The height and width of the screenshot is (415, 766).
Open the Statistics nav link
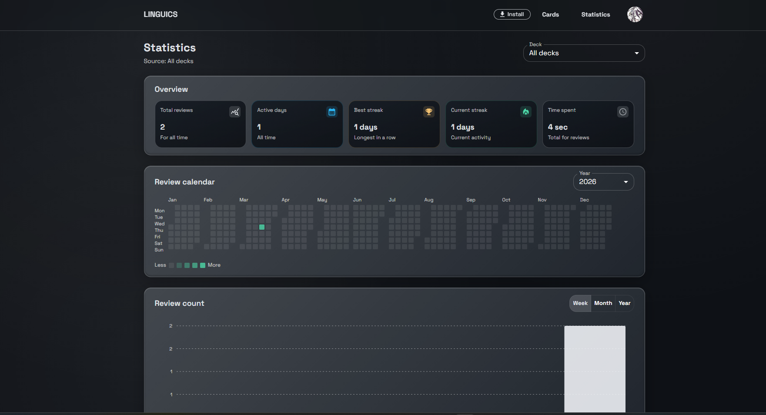click(x=595, y=14)
